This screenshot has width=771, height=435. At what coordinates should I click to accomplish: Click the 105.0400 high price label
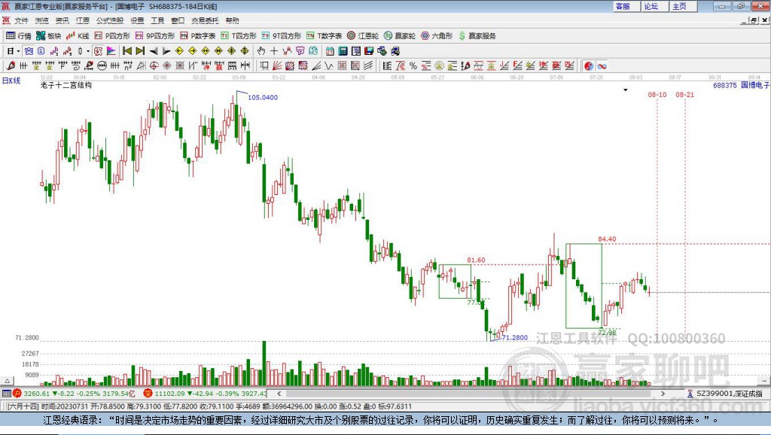tap(263, 97)
